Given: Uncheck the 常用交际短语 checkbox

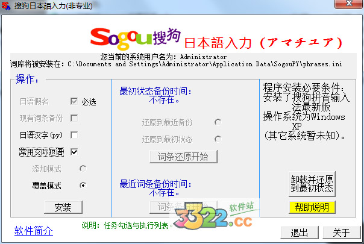Looking at the screenshot, I should point(74,152).
